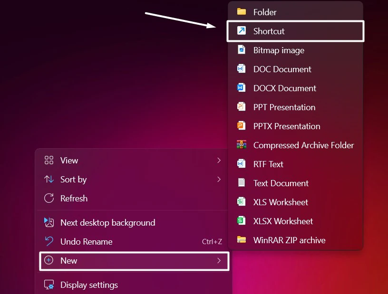Expand the New submenu chevron
Image resolution: width=388 pixels, height=294 pixels.
(219, 260)
